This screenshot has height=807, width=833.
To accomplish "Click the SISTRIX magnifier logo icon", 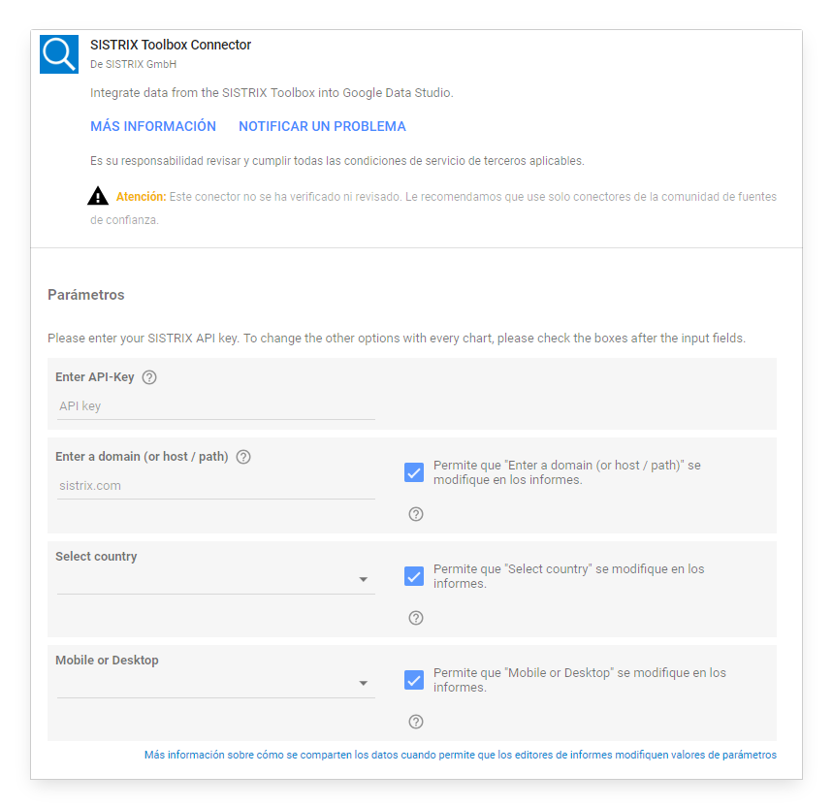I will tap(59, 54).
